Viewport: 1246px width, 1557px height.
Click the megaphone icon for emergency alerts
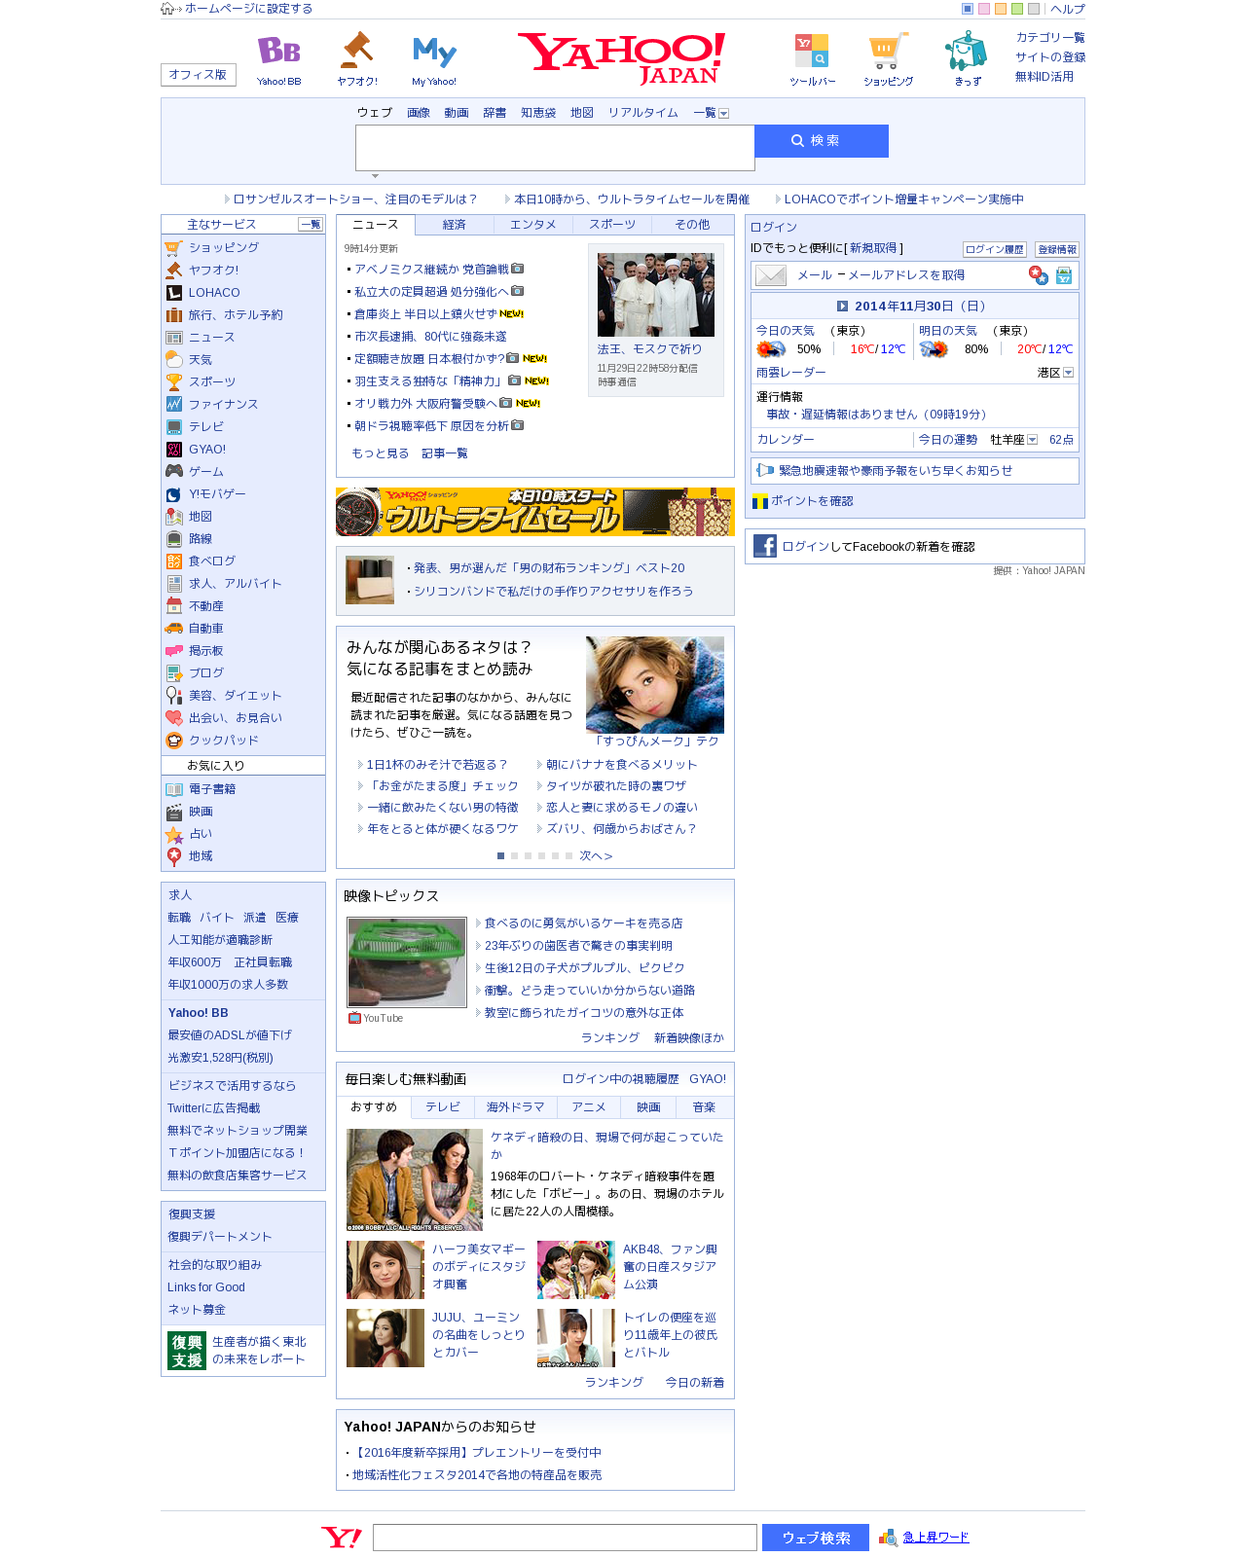point(765,471)
